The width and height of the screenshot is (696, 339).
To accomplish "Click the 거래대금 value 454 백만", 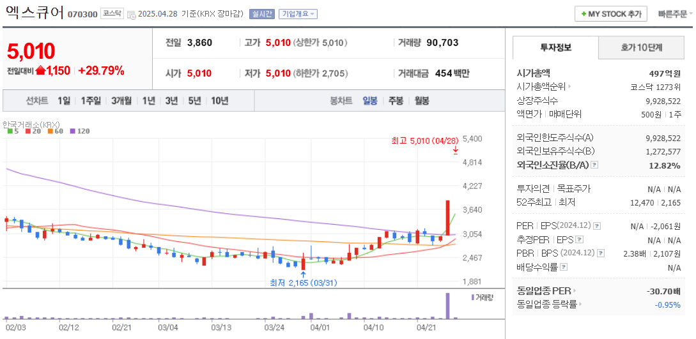I will (x=452, y=73).
